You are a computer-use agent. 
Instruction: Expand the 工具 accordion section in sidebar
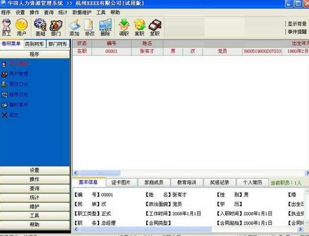coord(34,215)
